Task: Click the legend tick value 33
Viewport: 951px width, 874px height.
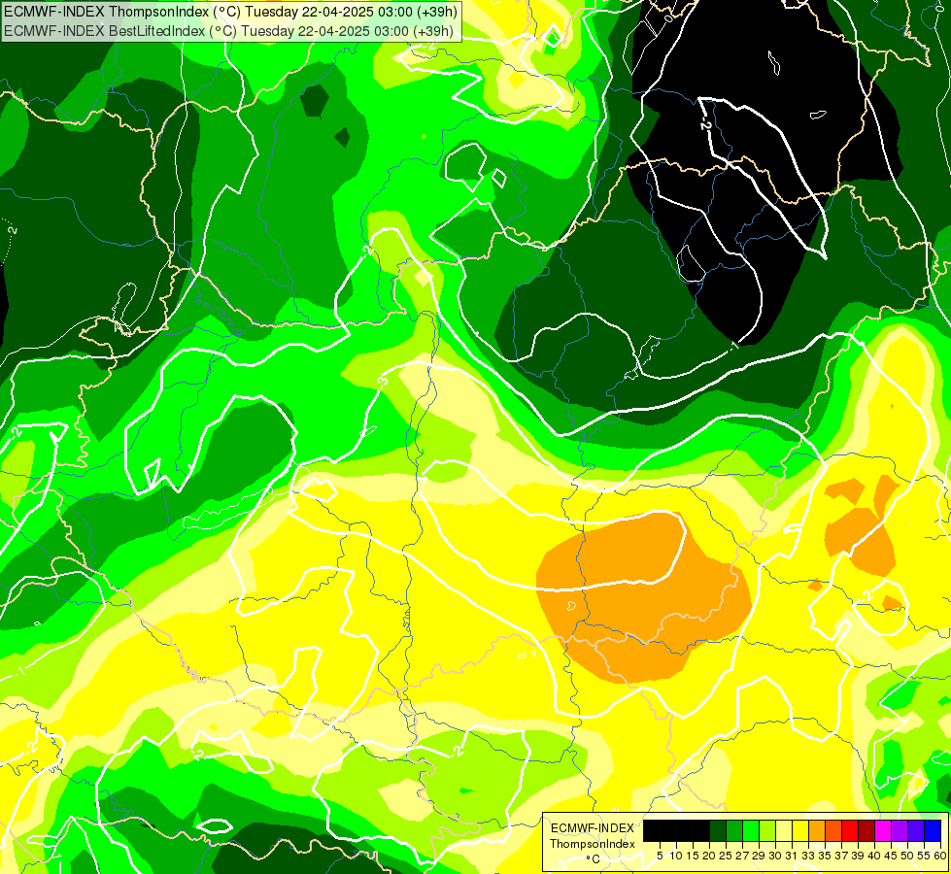Action: coord(808,856)
